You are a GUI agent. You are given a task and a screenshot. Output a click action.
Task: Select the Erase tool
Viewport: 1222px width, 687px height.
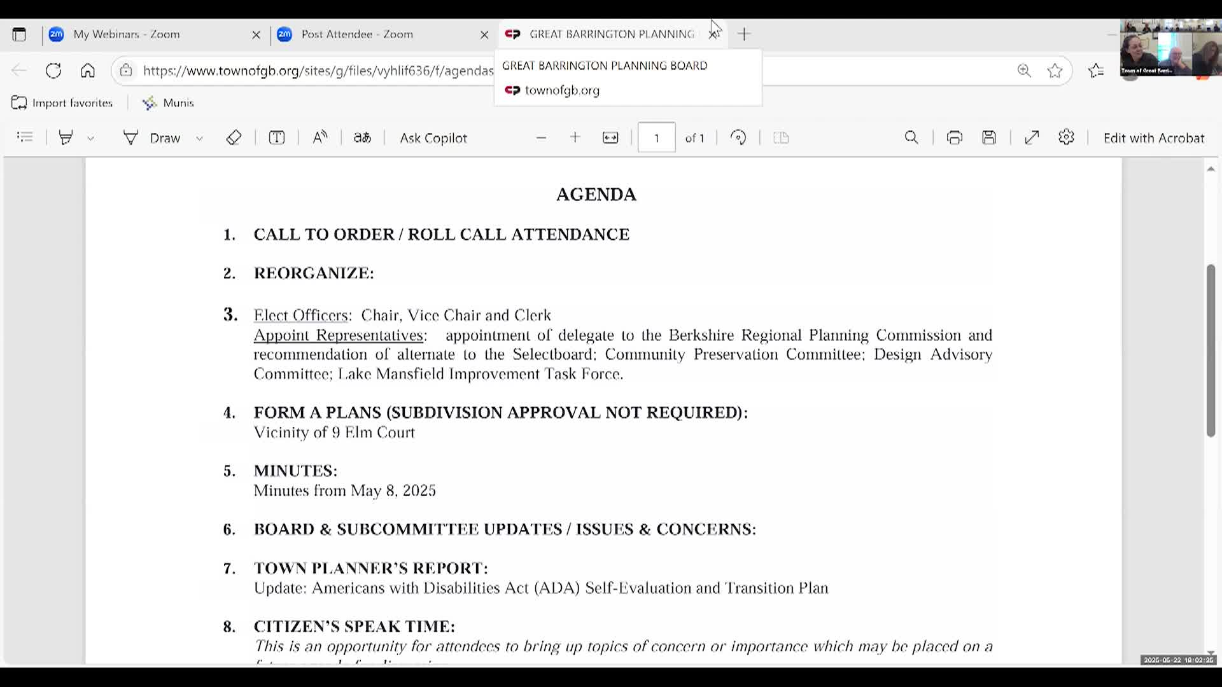point(234,137)
